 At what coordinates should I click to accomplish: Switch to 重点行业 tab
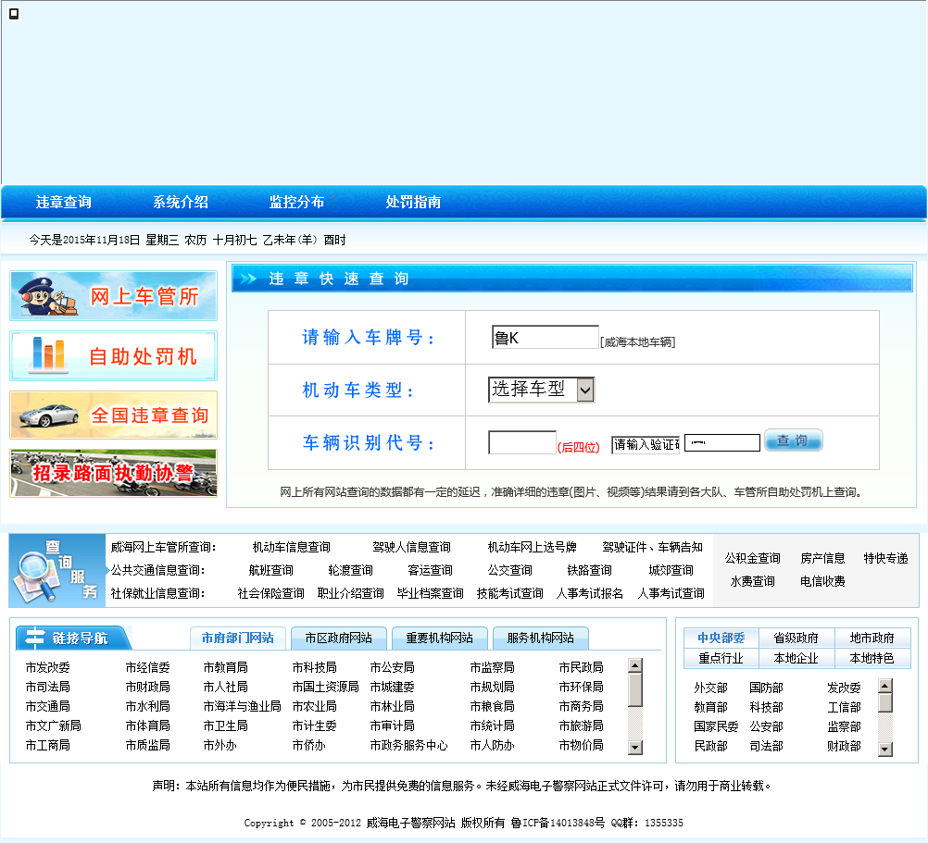click(x=721, y=659)
